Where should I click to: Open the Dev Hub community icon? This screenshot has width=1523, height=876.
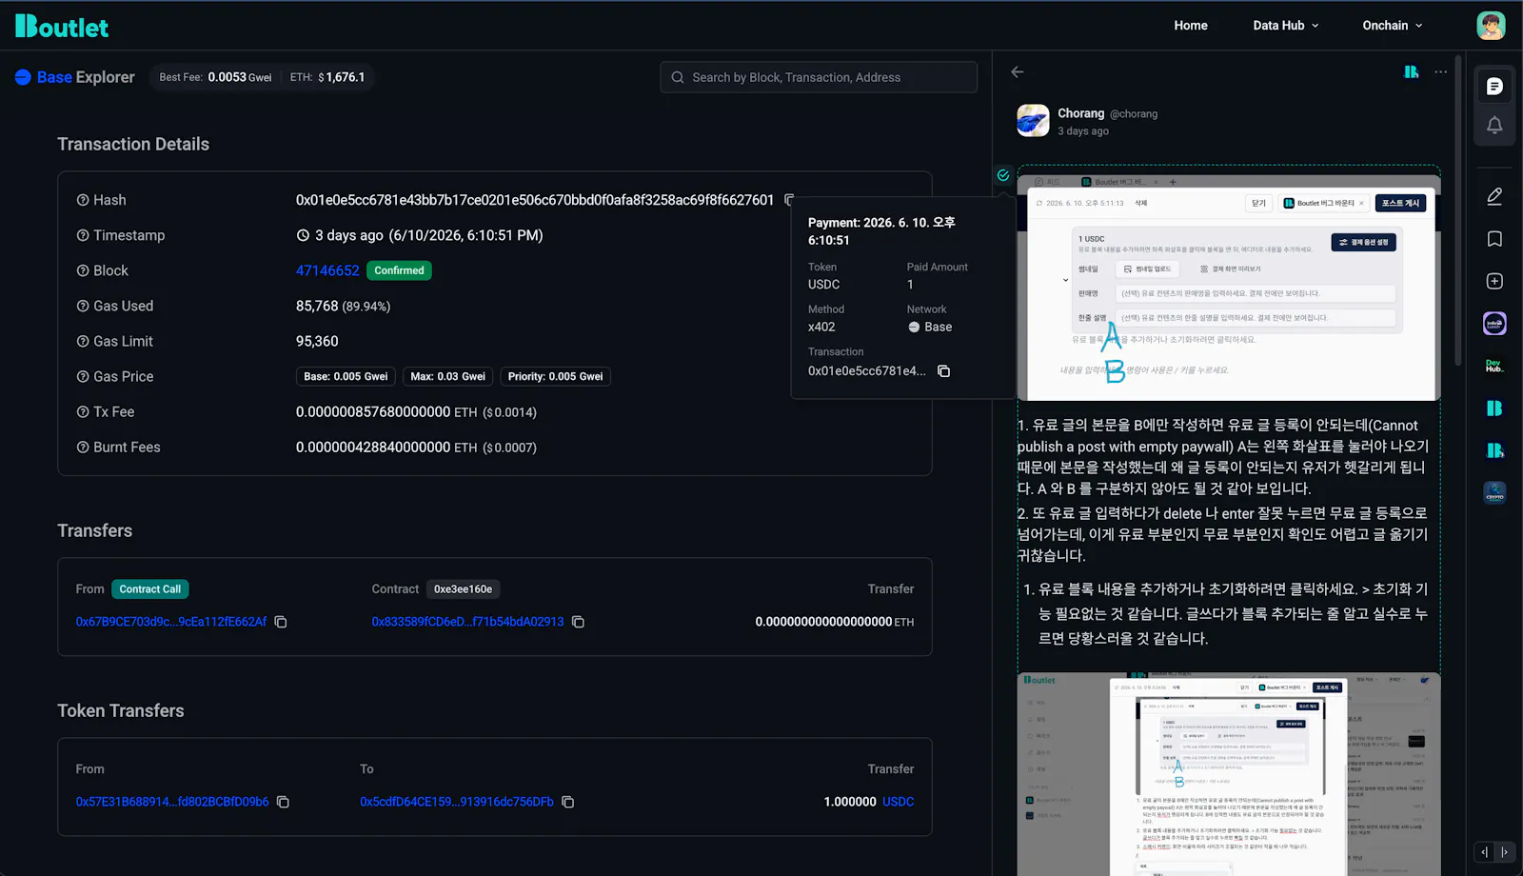(1494, 366)
